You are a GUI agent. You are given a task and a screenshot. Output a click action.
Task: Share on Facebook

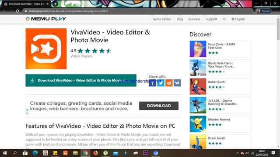pos(153,83)
